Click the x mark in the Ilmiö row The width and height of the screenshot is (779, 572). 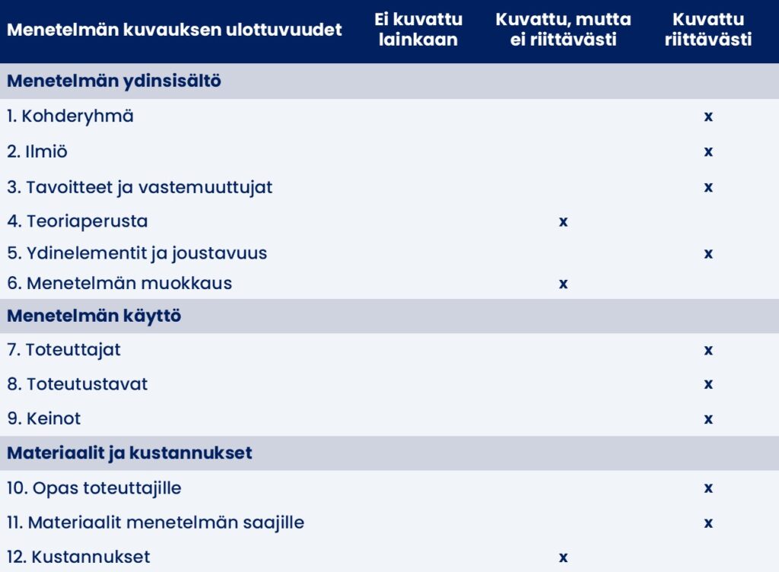(708, 151)
